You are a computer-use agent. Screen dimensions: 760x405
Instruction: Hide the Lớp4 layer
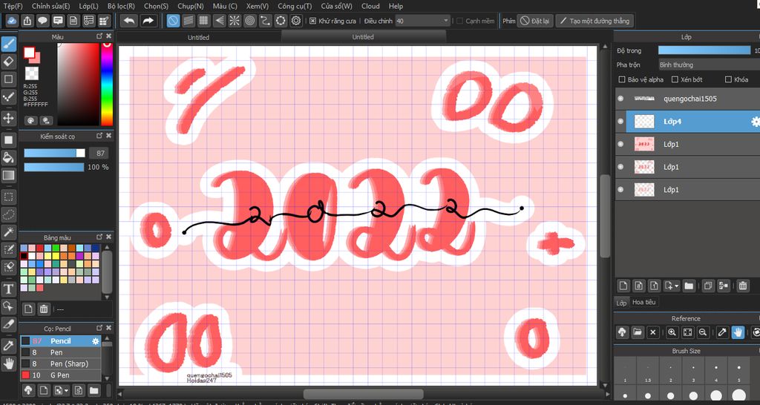pos(620,122)
